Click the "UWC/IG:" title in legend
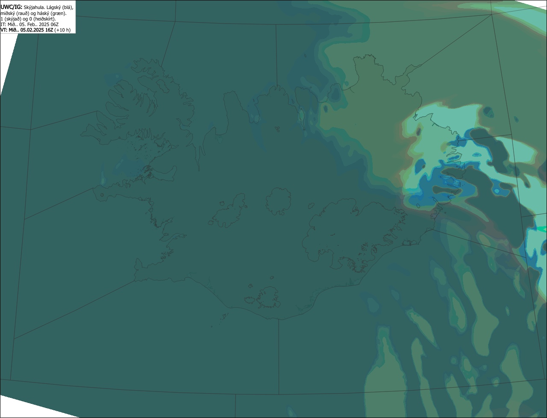This screenshot has width=547, height=418. pyautogui.click(x=11, y=7)
